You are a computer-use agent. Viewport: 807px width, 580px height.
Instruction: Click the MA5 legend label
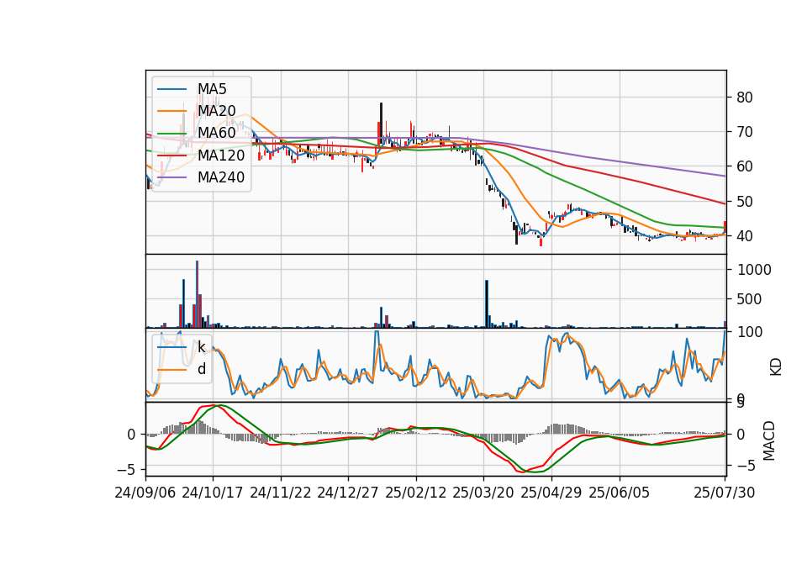click(212, 89)
